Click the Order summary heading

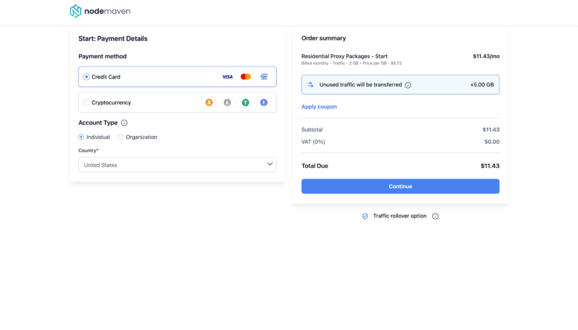pos(323,38)
